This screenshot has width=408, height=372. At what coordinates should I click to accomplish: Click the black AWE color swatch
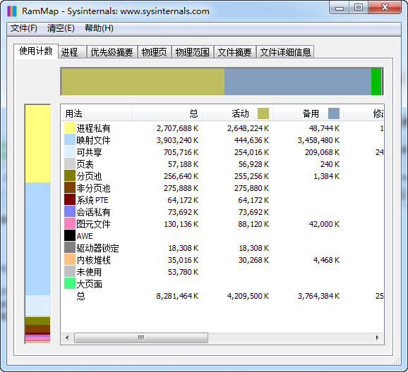tap(70, 235)
